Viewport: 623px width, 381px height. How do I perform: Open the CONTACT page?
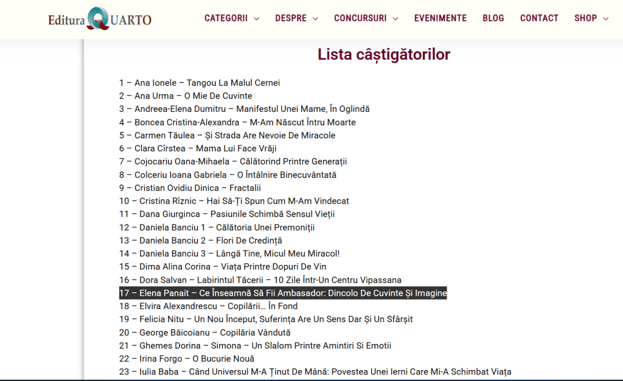click(x=539, y=18)
